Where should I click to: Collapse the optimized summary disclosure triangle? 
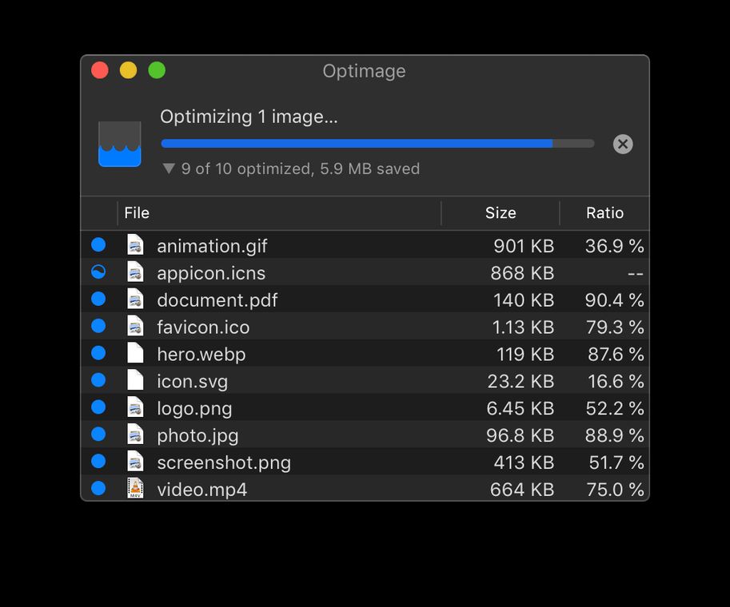tap(168, 169)
